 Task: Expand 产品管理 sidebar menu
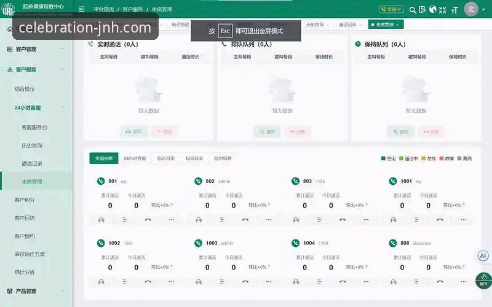click(x=36, y=291)
